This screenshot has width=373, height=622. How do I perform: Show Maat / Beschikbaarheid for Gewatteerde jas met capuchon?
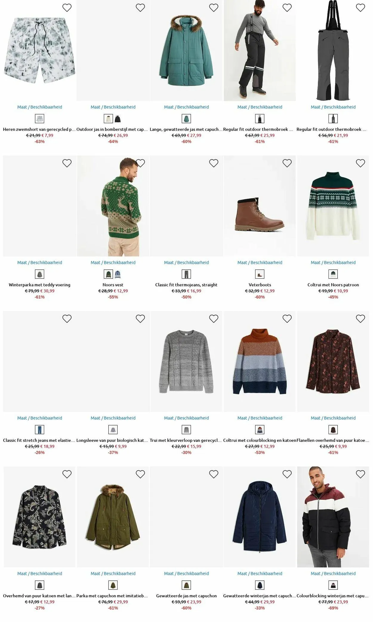coord(186,573)
